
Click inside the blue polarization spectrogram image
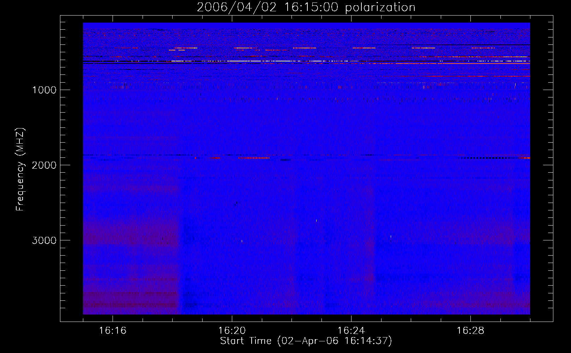coord(306,168)
